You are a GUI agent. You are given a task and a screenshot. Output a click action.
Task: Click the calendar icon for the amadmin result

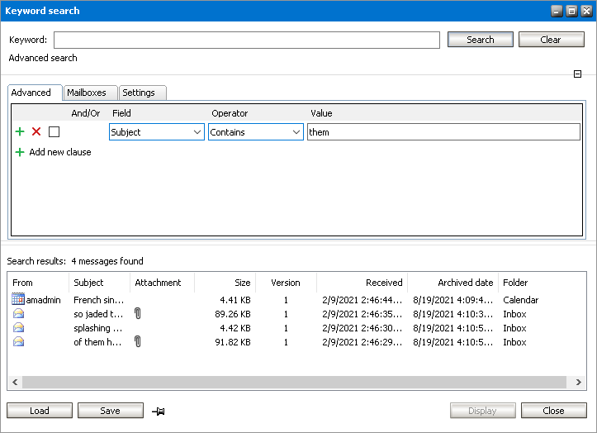(x=18, y=300)
